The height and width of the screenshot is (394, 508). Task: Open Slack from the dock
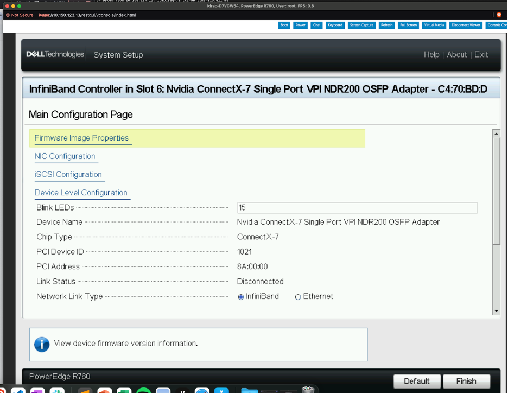click(x=58, y=391)
